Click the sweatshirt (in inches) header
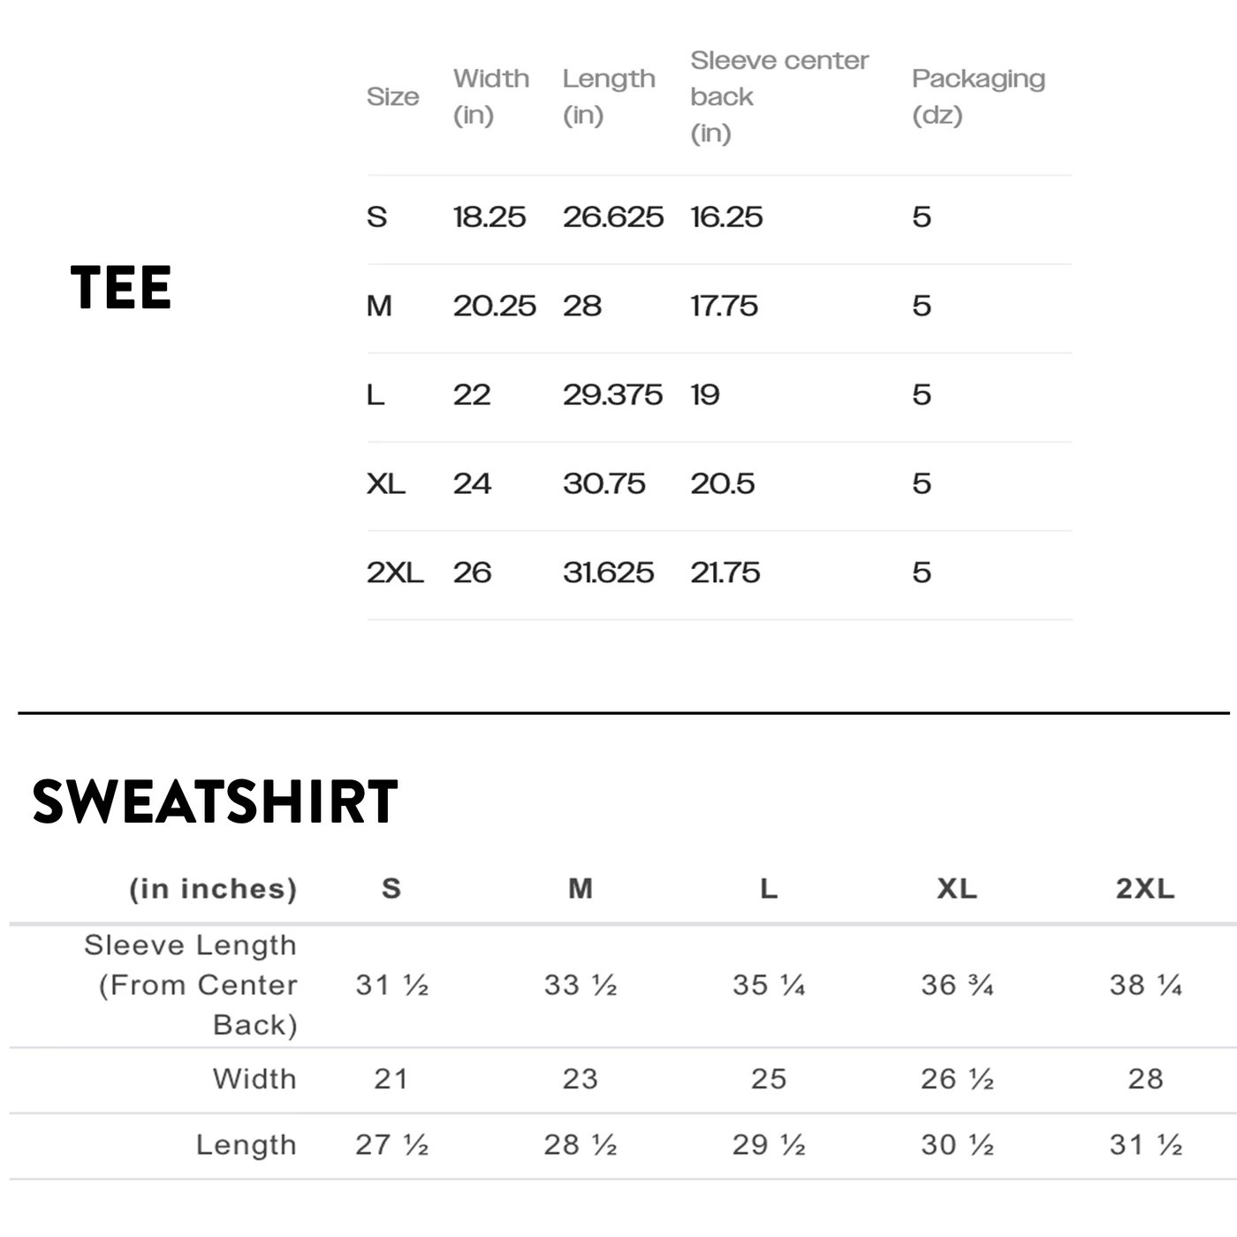This screenshot has width=1237, height=1237. click(x=213, y=889)
